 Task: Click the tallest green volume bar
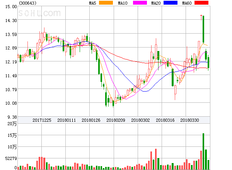click(203, 151)
